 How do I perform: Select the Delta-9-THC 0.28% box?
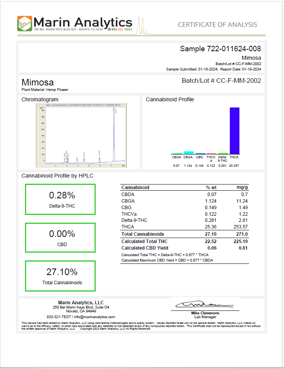pyautogui.click(x=60, y=199)
